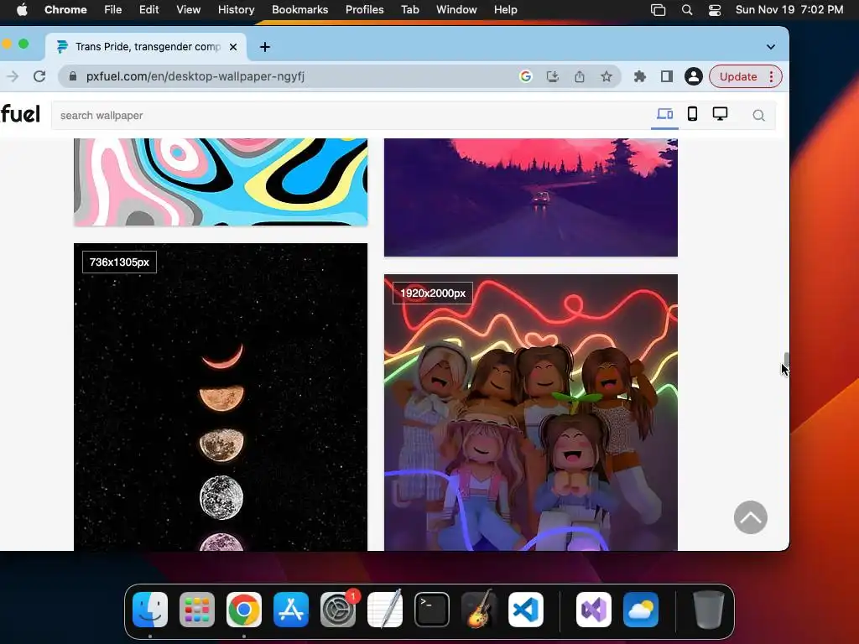The image size is (859, 644).
Task: Open Chrome from the Dock
Action: (244, 610)
